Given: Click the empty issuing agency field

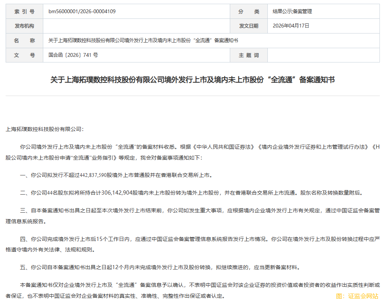Looking at the screenshot, I should [x=137, y=26].
